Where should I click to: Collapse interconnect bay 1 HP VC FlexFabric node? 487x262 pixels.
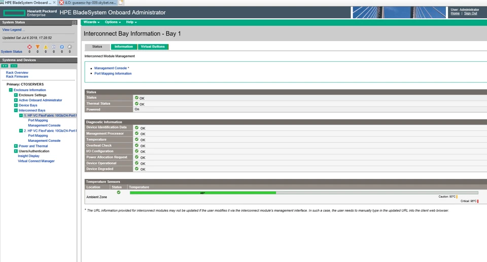[x=21, y=116]
